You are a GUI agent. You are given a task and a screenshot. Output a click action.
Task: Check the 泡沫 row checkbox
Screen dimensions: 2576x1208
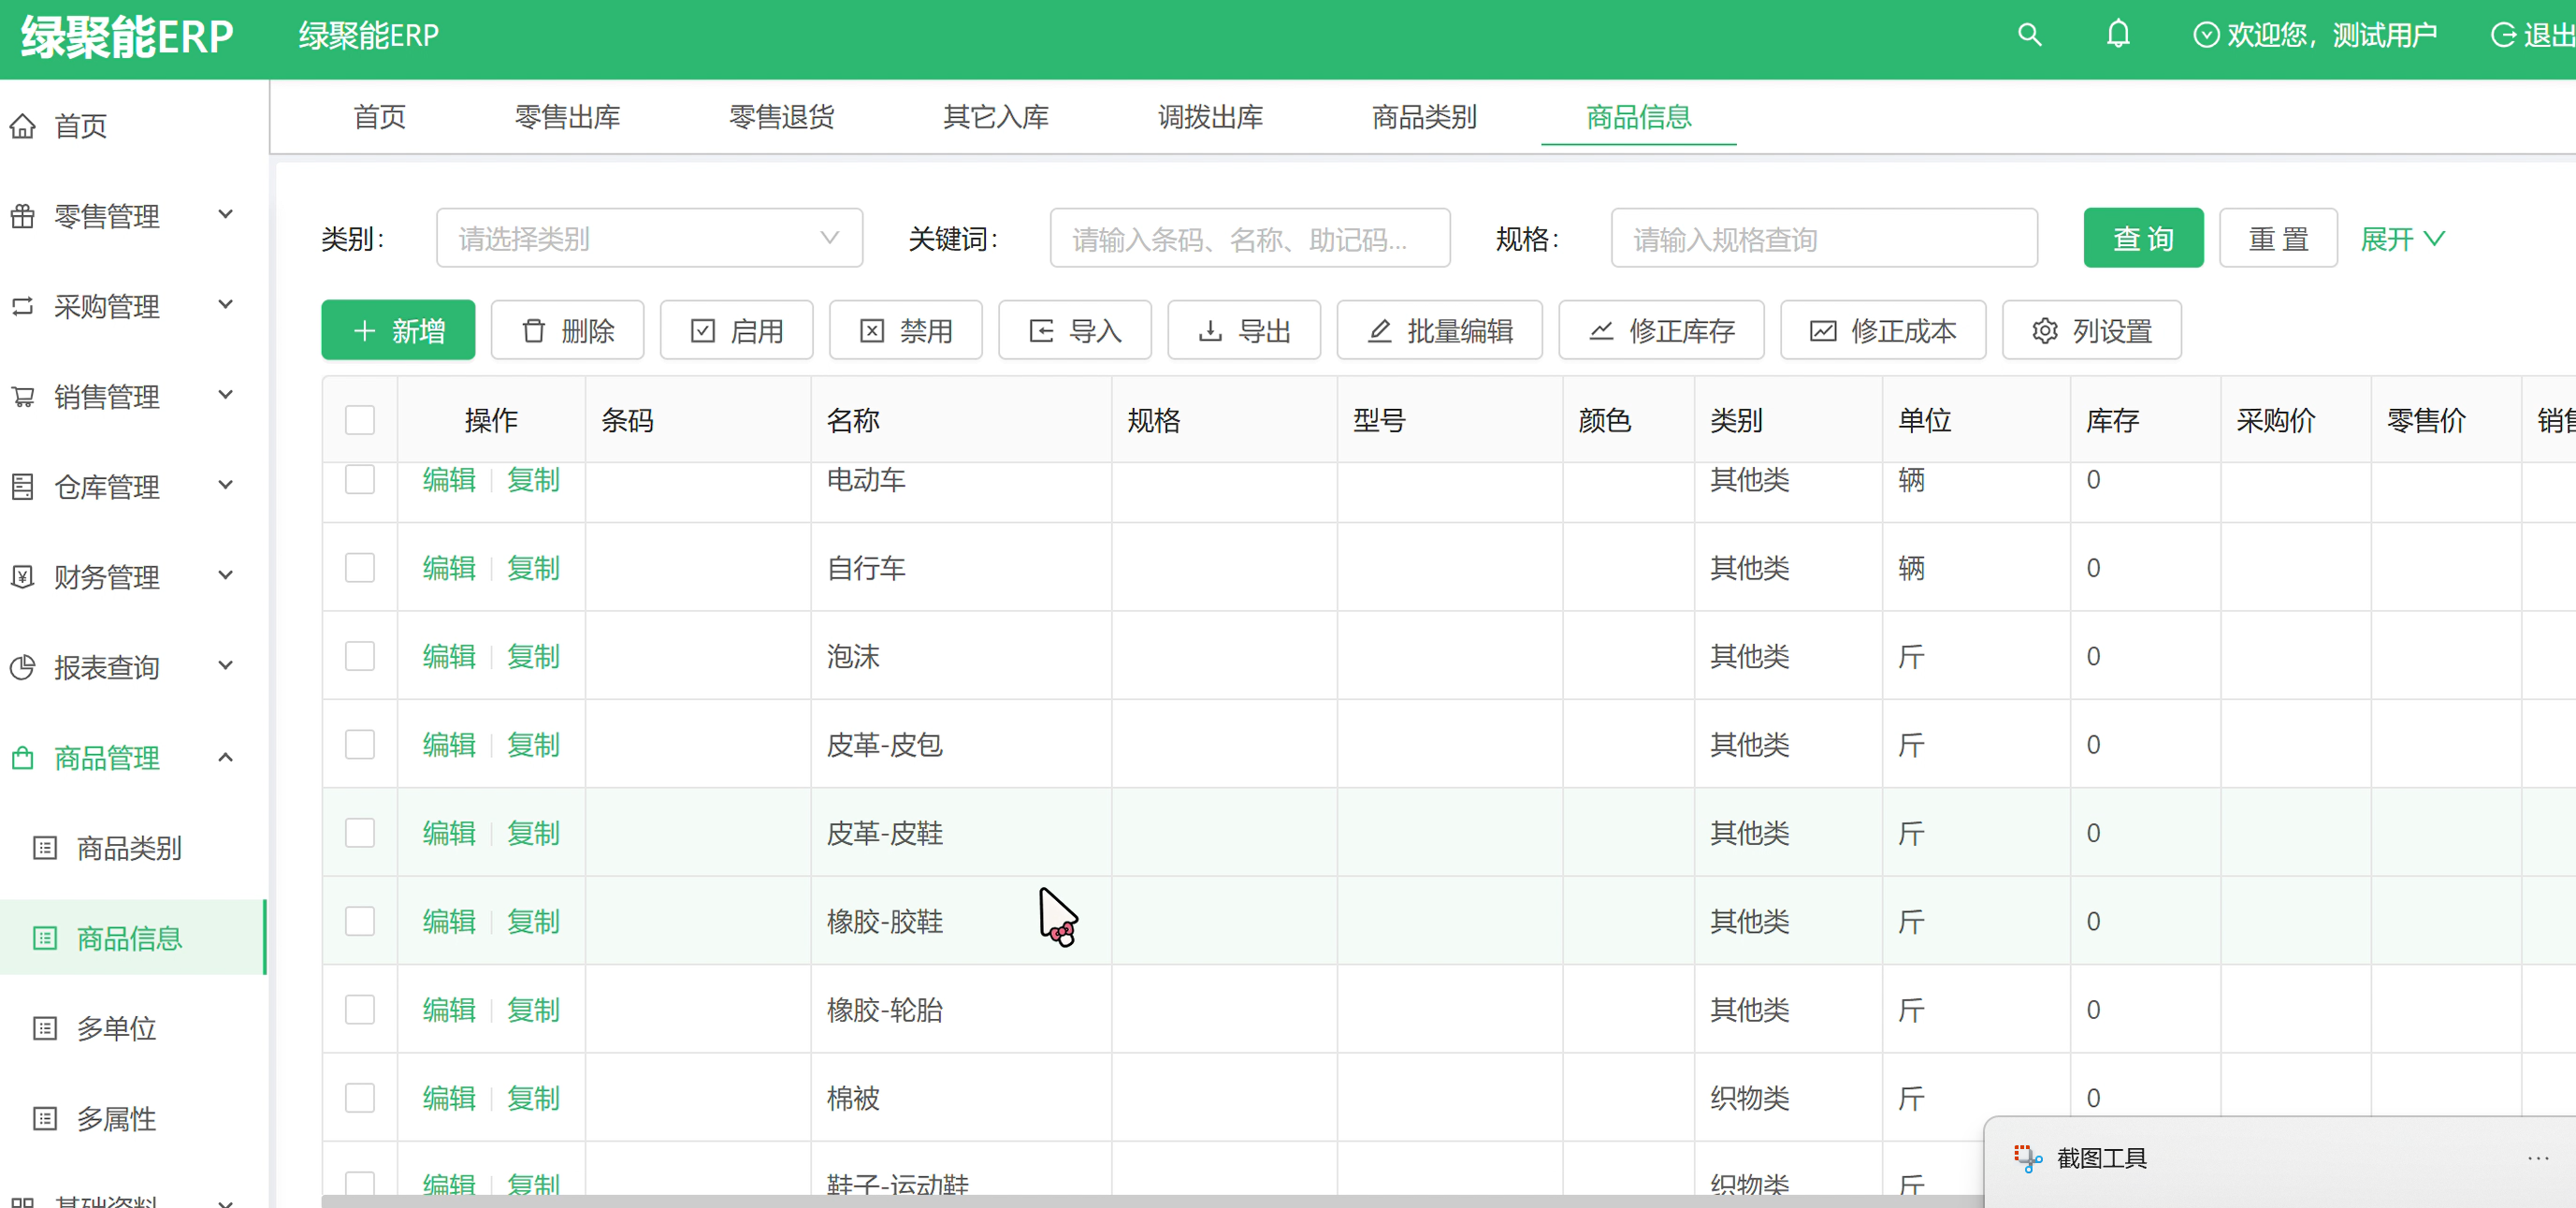tap(360, 656)
